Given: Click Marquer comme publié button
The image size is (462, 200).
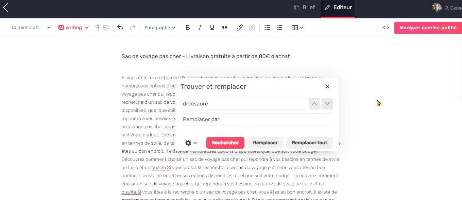Looking at the screenshot, I should pos(428,28).
